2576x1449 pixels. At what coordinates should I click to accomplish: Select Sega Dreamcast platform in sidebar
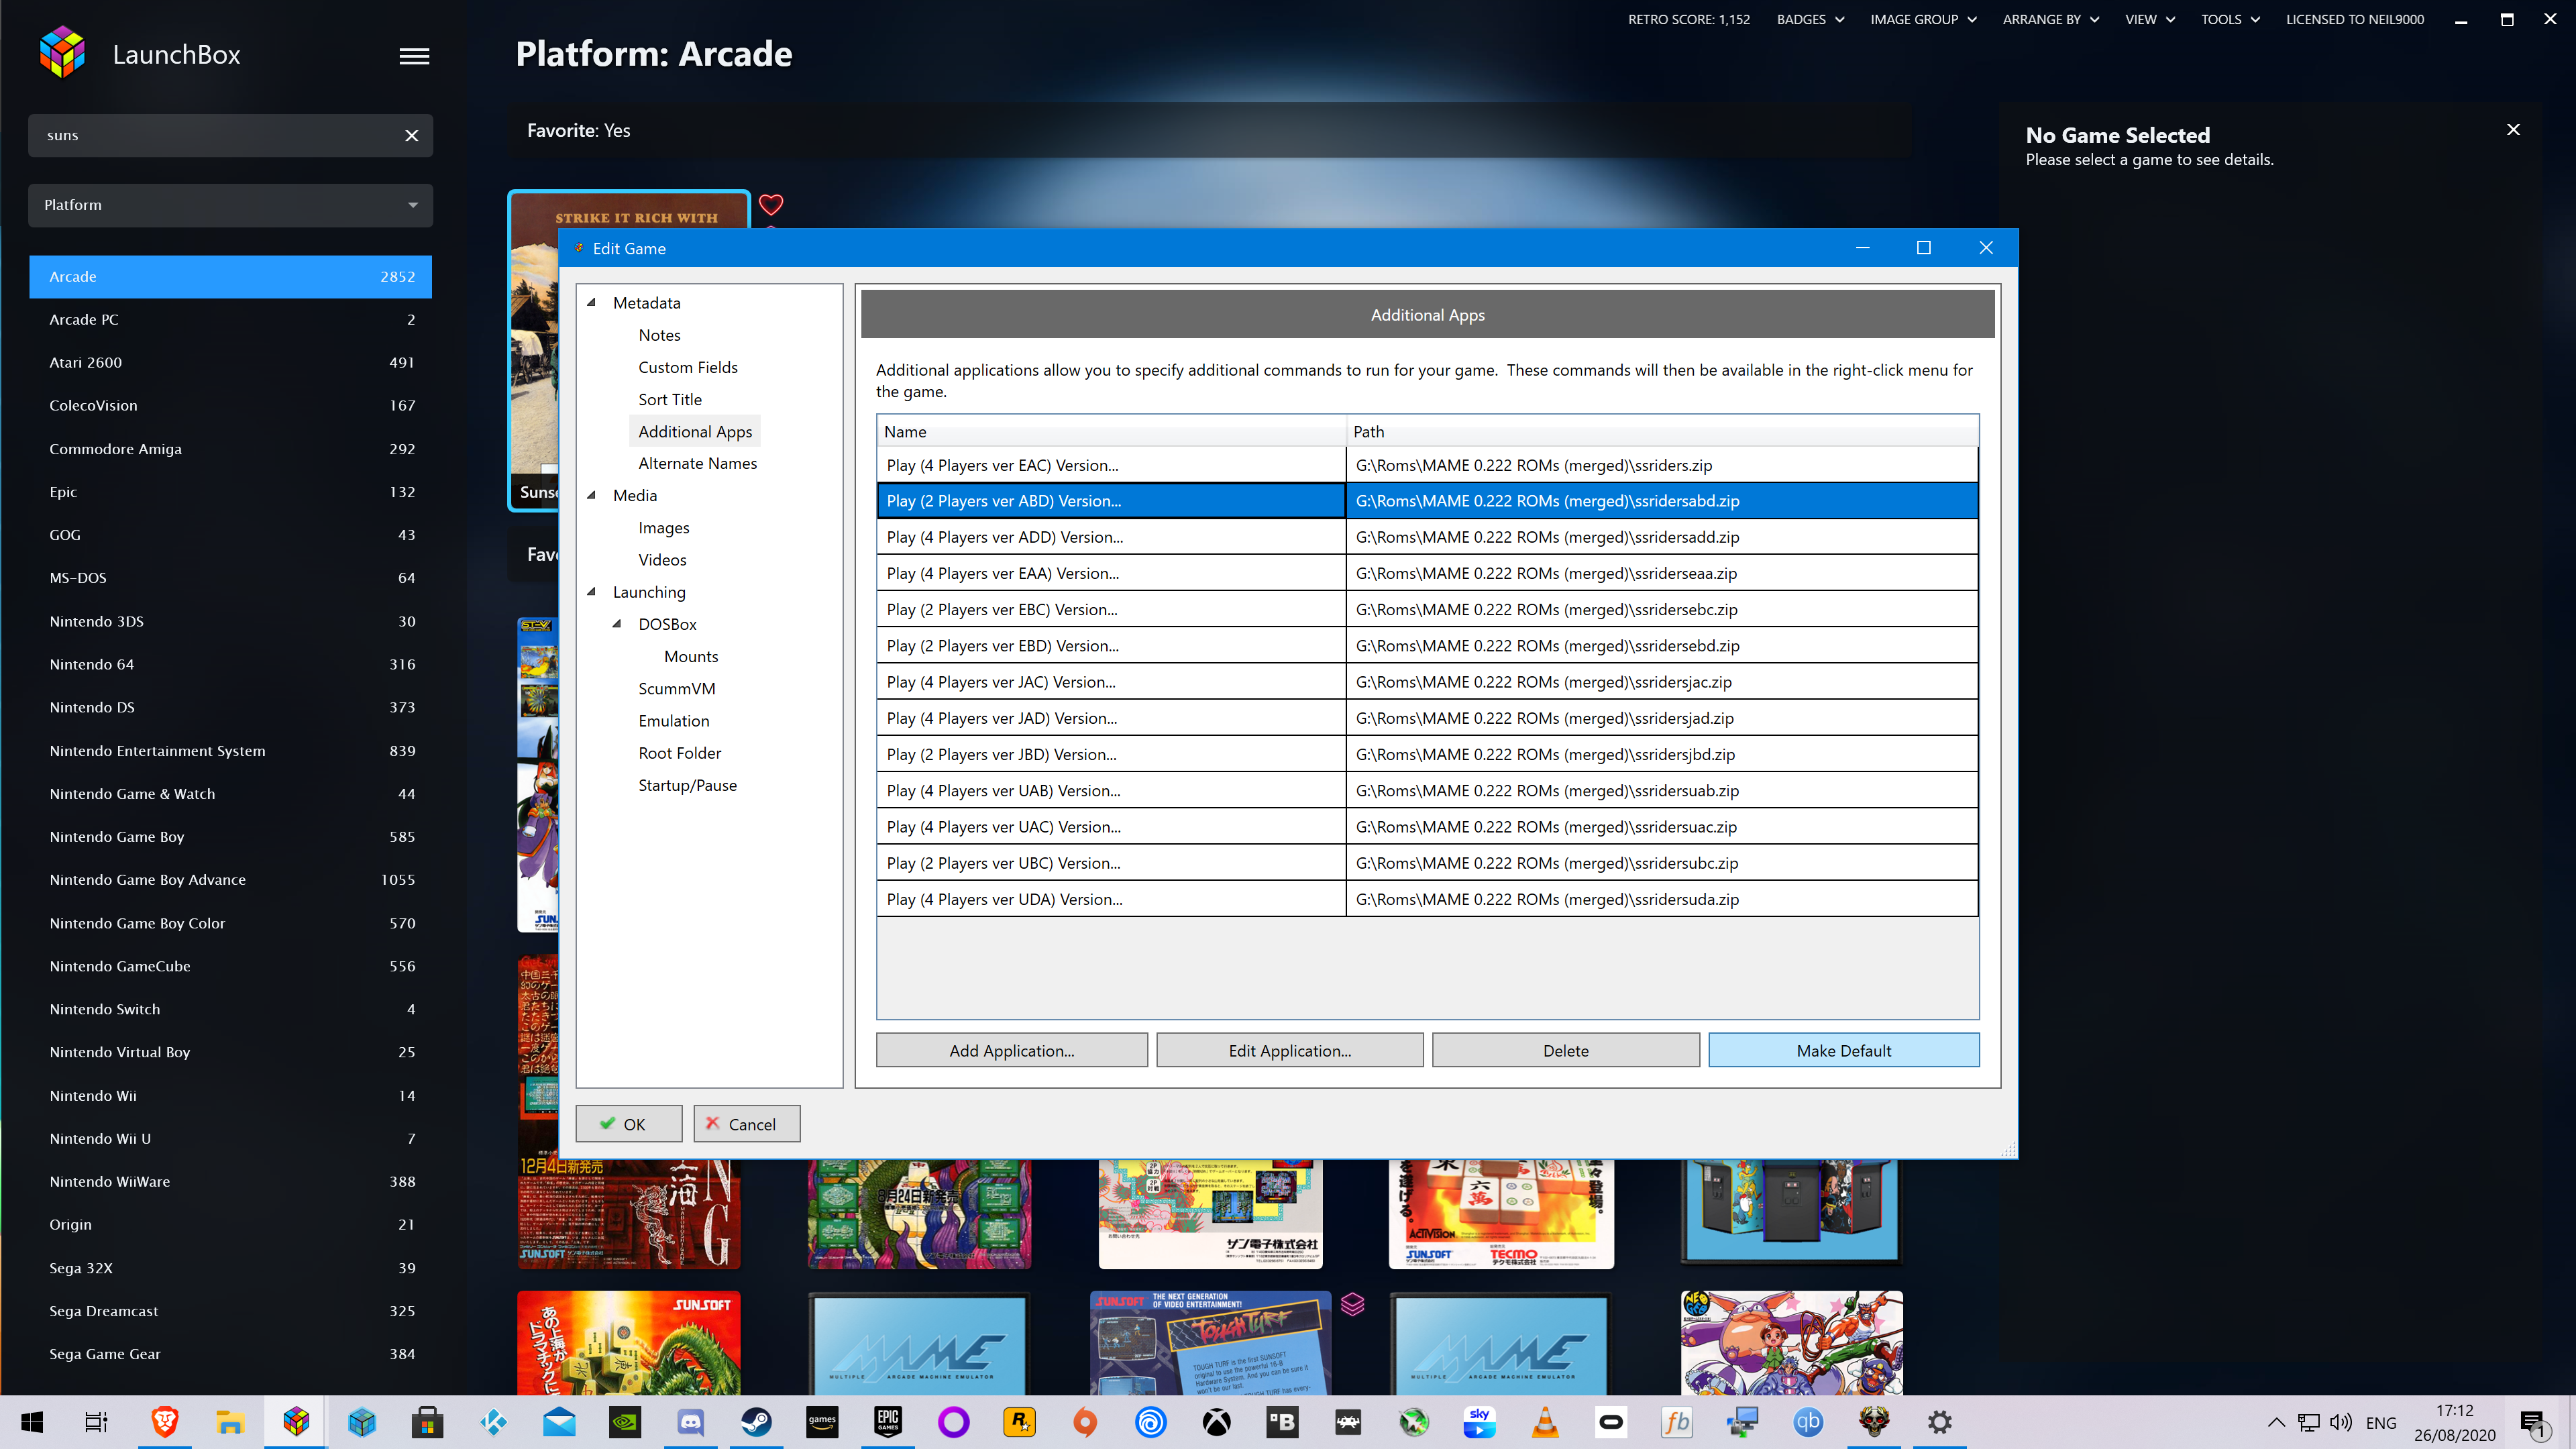[230, 1311]
